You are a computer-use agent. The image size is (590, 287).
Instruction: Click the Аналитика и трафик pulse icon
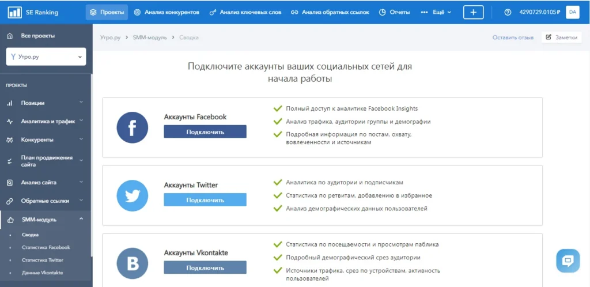[10, 121]
